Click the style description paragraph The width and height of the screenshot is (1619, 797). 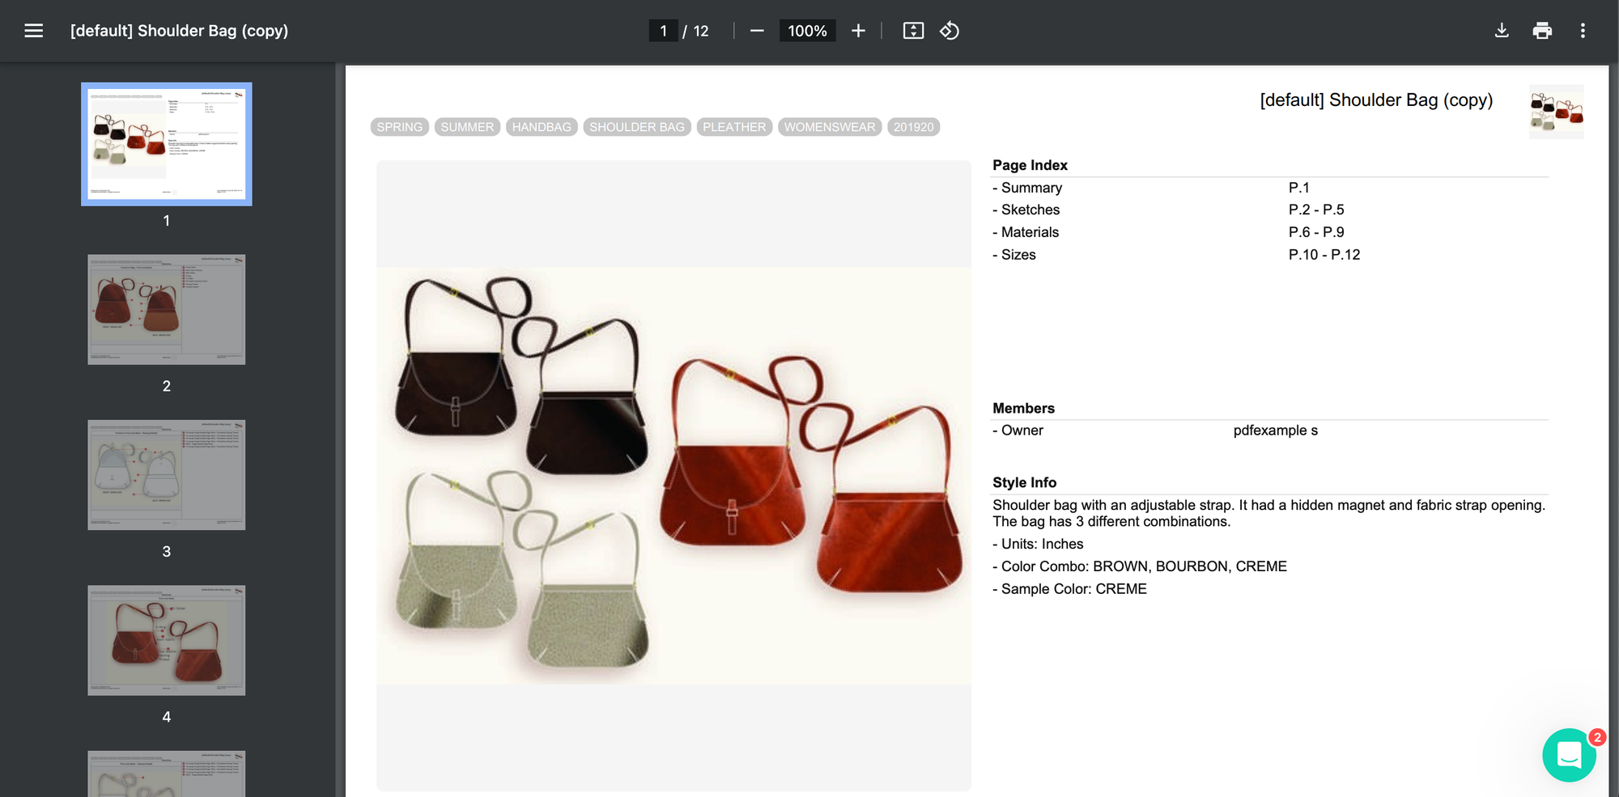1268,513
